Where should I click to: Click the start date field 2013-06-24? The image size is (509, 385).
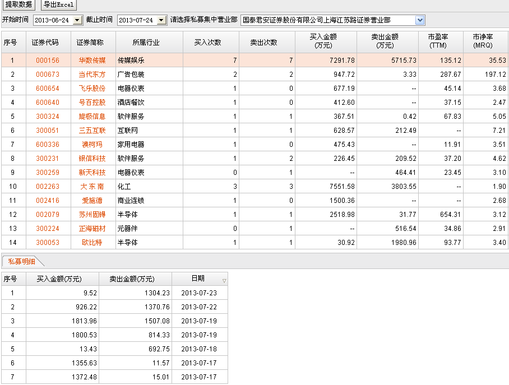[x=53, y=20]
